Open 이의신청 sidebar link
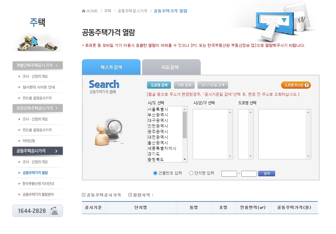 pos(29,141)
